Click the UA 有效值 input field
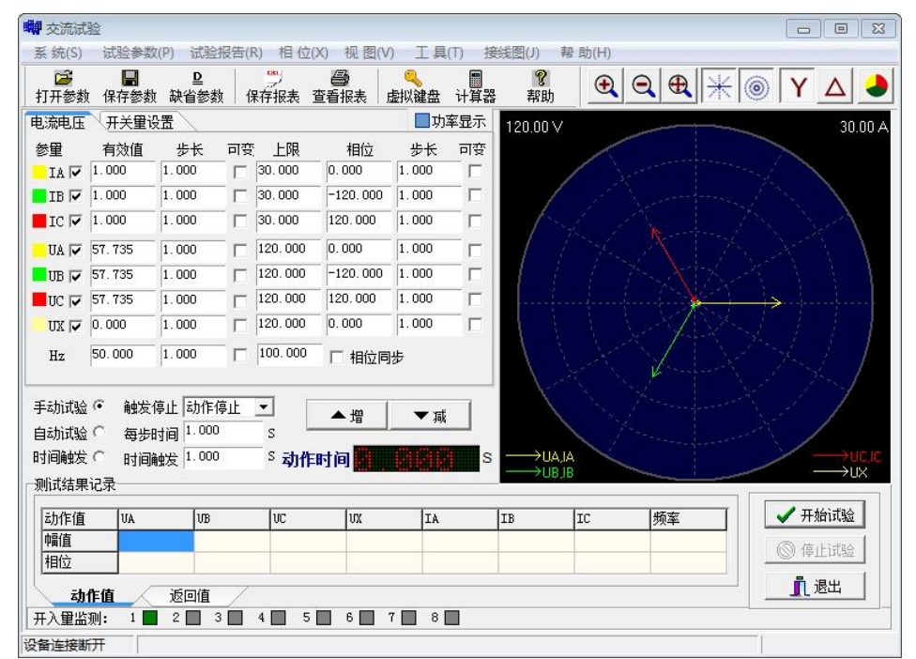Screen dimensions: 916x659 [x=122, y=250]
